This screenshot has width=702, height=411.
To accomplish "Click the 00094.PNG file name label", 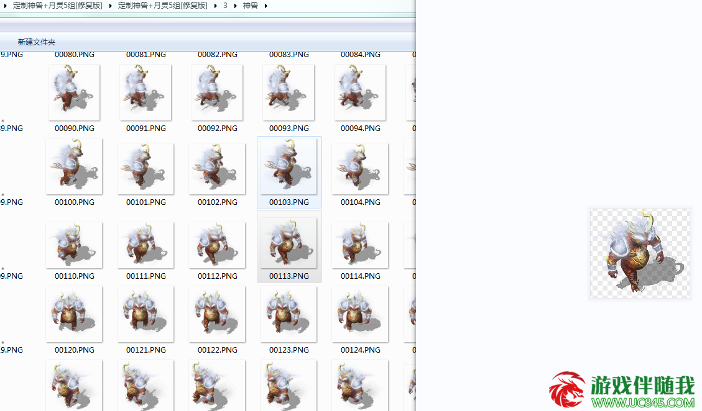I will pyautogui.click(x=361, y=129).
